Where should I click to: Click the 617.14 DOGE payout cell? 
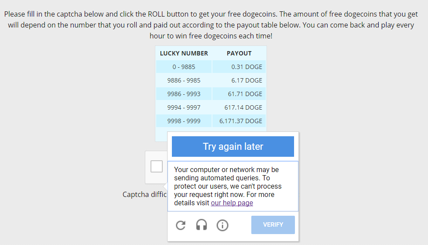[239, 107]
